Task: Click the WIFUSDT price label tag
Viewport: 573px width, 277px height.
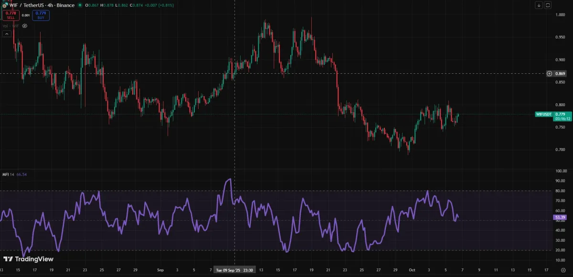Action: pos(544,114)
